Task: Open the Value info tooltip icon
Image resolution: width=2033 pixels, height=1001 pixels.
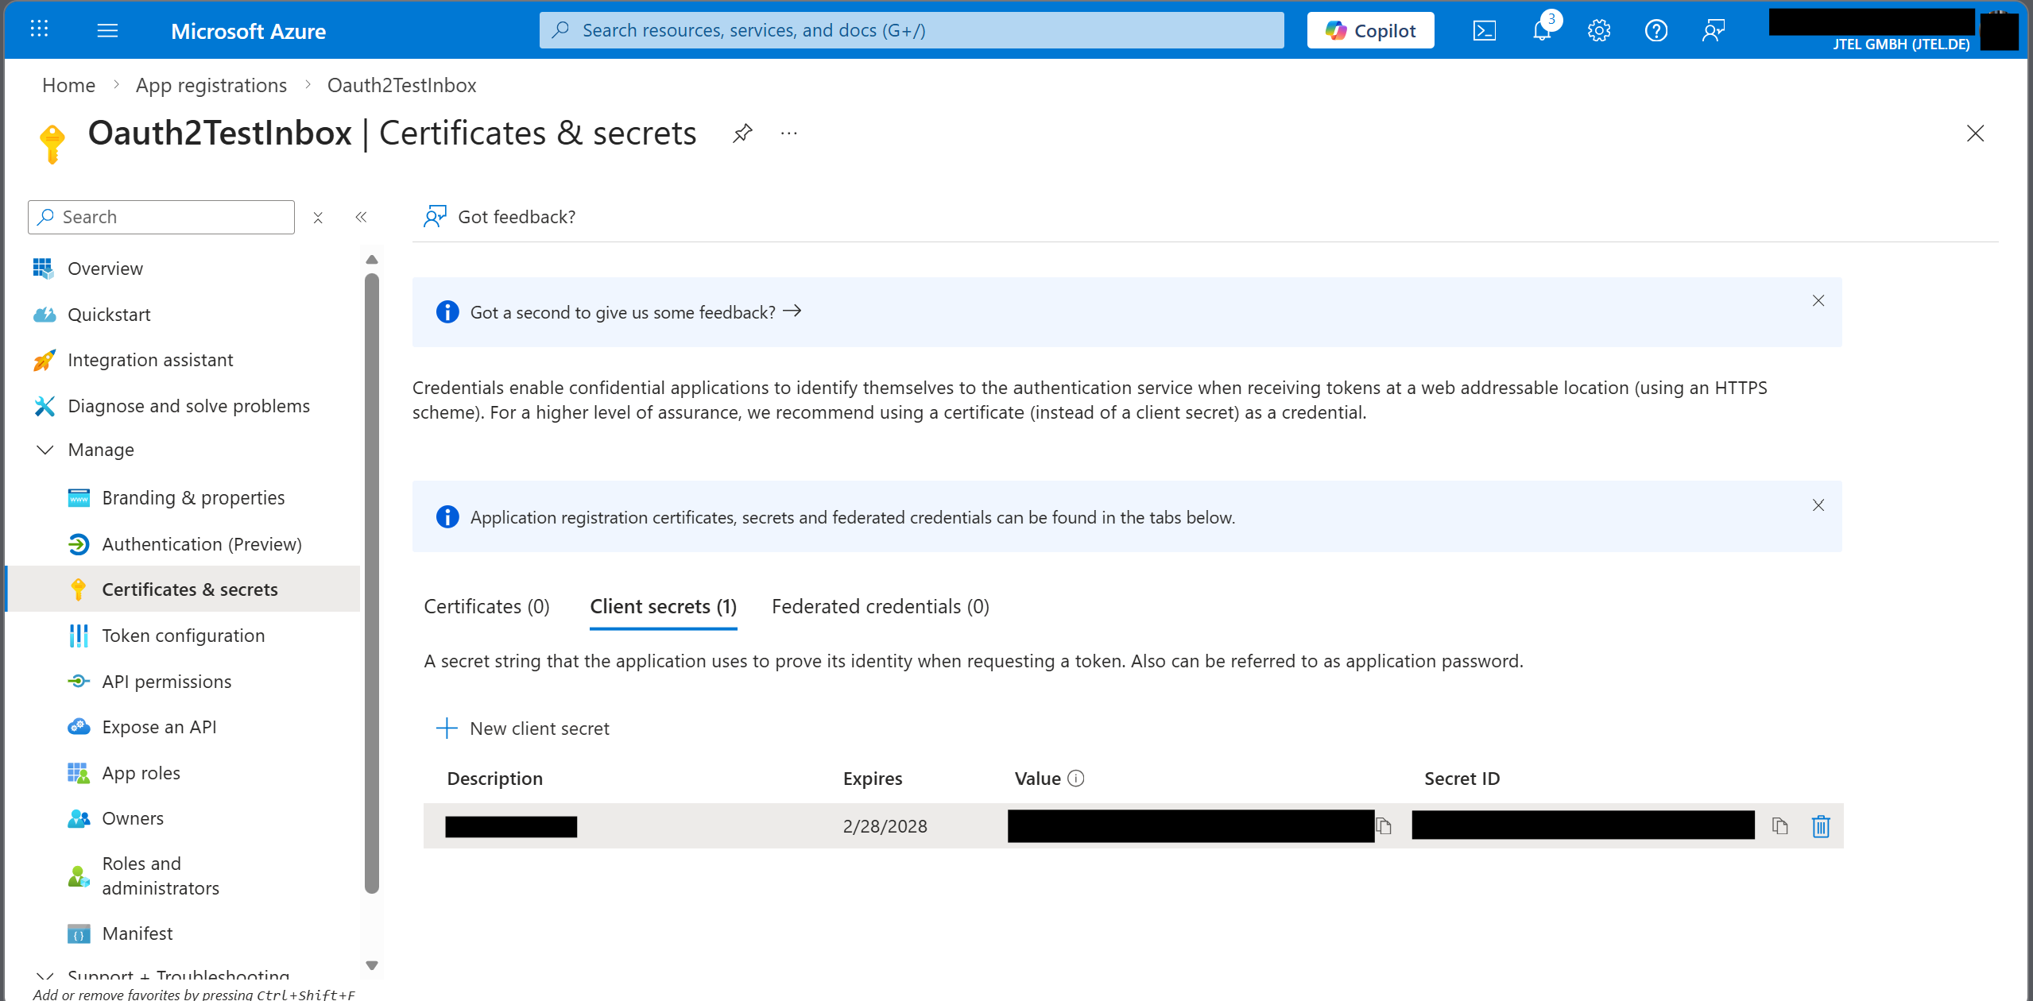Action: click(x=1076, y=779)
